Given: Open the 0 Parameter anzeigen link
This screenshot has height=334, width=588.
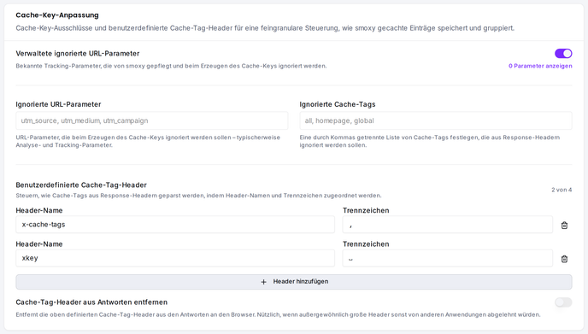Looking at the screenshot, I should click(540, 66).
